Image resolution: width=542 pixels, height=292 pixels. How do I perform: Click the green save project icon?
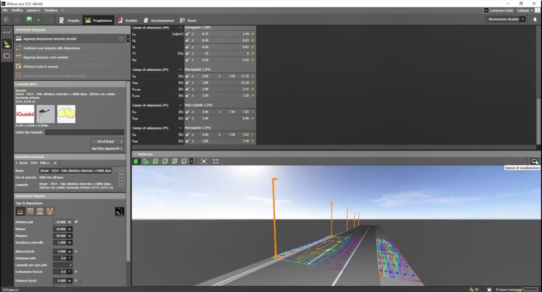pyautogui.click(x=29, y=20)
